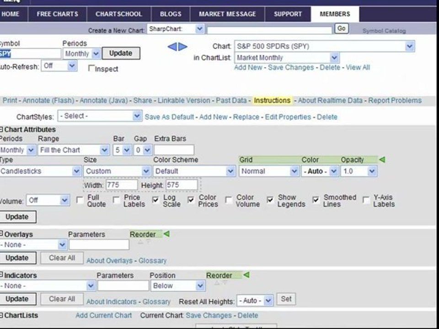
Task: Open the CHARTSCHOOL navigation tab
Action: [x=119, y=14]
